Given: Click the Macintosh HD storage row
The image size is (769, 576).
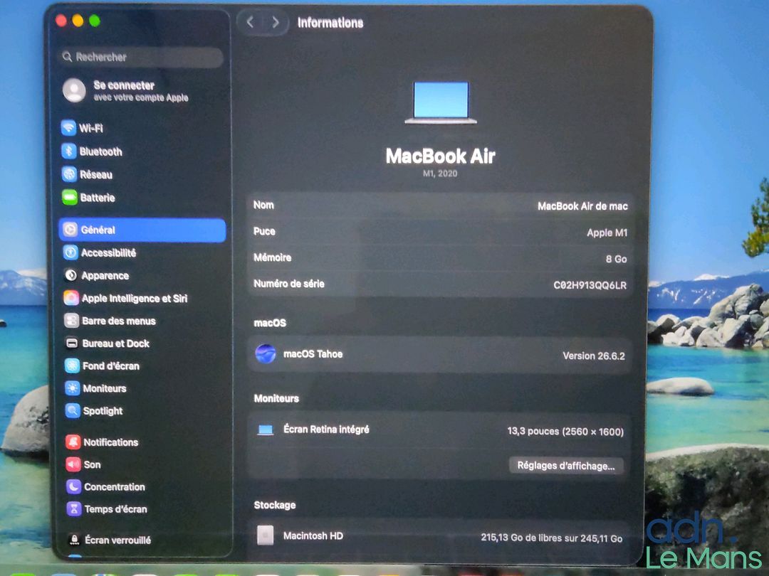Looking at the screenshot, I should pyautogui.click(x=440, y=537).
